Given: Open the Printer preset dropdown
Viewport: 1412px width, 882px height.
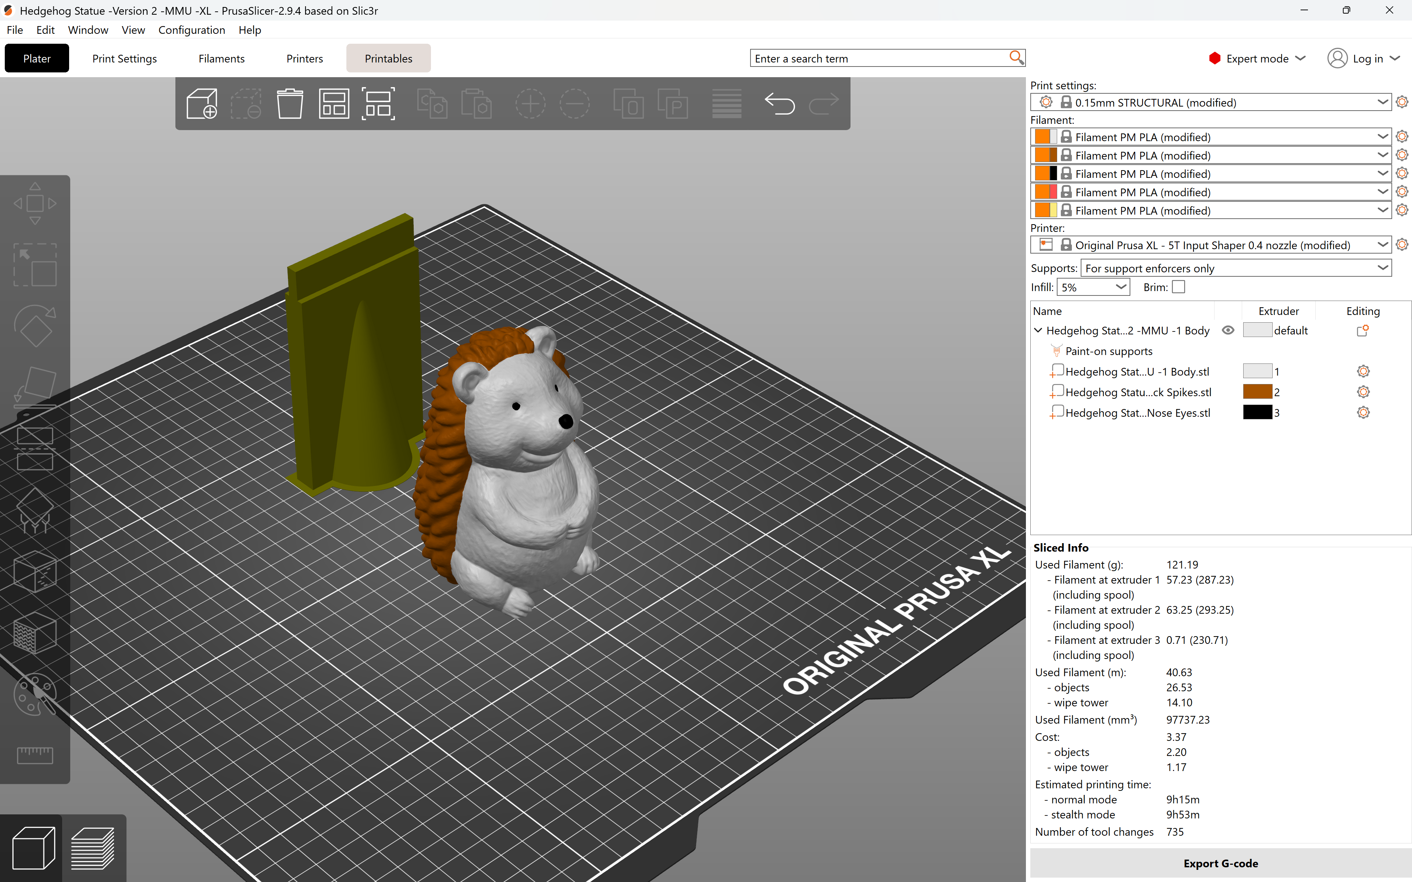Looking at the screenshot, I should pyautogui.click(x=1211, y=245).
